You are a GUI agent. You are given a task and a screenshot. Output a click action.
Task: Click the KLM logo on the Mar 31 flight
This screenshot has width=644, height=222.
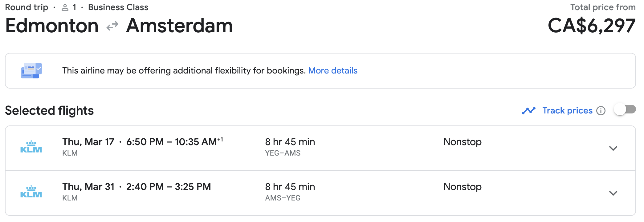click(x=31, y=192)
